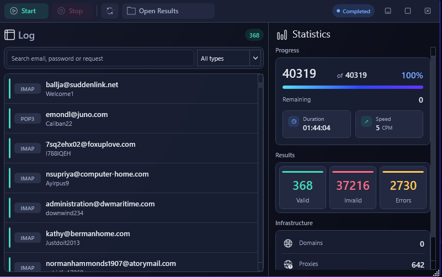442x277 pixels.
Task: Select log row ballja@suddenlink.net
Action: point(131,89)
